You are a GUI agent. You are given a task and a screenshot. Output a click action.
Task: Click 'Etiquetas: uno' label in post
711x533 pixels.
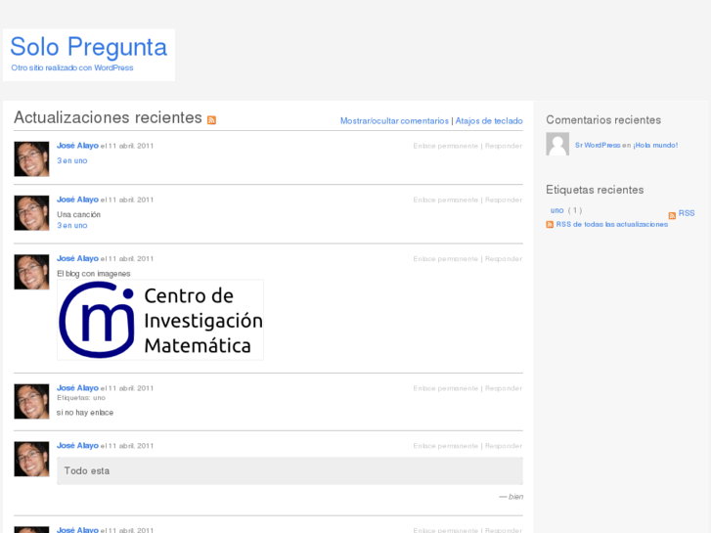[81, 398]
